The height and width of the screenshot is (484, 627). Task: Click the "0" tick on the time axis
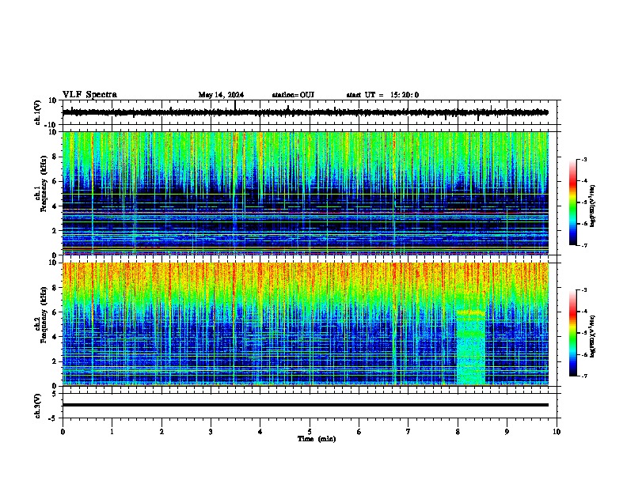click(63, 432)
